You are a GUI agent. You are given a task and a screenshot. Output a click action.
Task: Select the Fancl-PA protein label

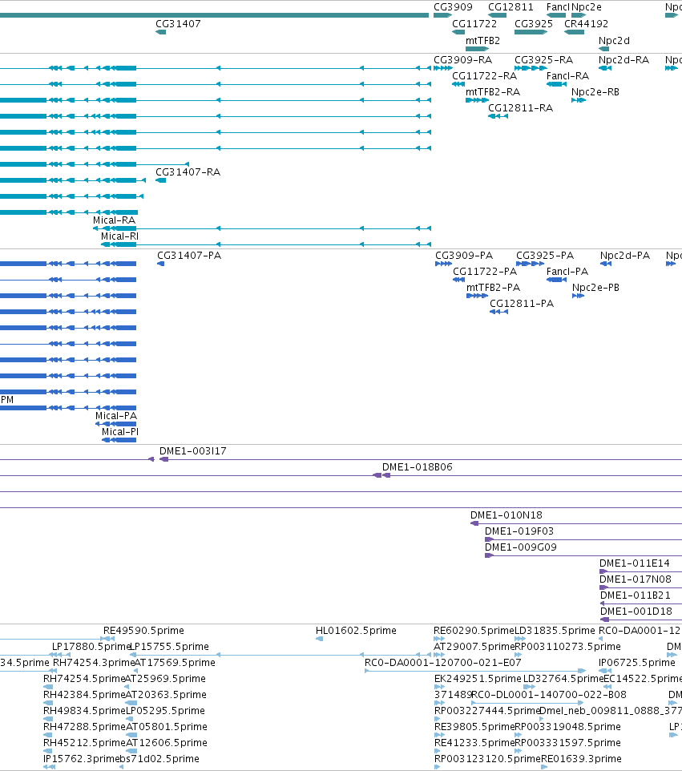tap(567, 272)
